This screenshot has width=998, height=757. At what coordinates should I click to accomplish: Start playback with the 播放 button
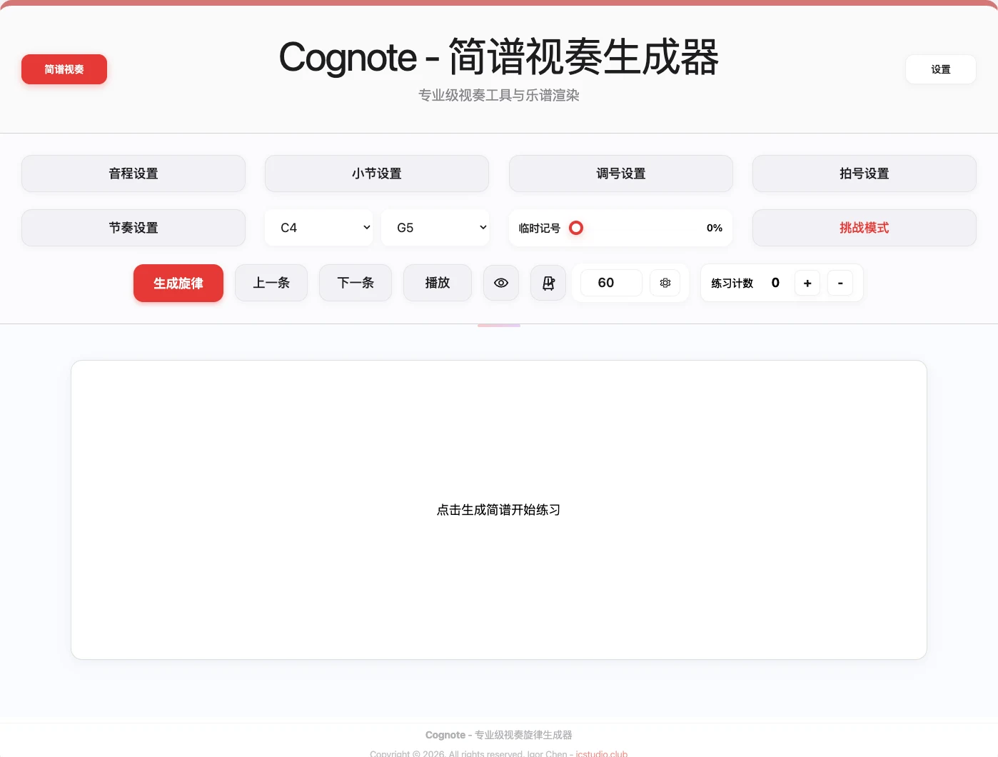[x=438, y=283]
